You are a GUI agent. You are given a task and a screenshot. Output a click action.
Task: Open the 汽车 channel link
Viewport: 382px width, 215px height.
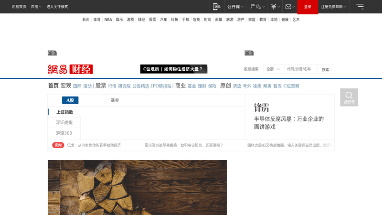tap(163, 20)
